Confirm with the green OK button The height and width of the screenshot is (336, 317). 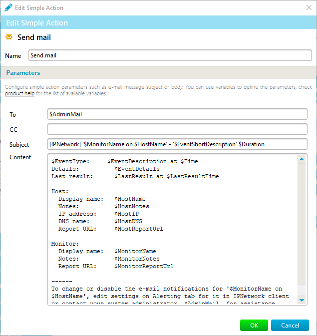(254, 326)
